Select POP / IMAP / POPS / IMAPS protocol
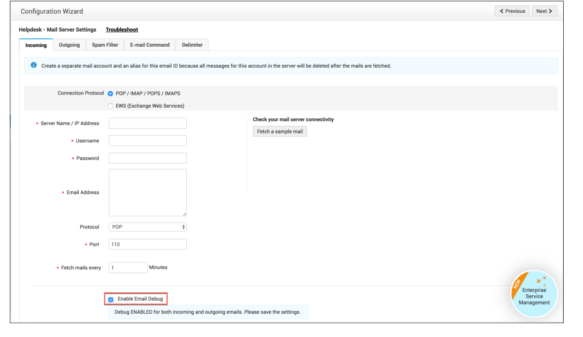Image resolution: width=583 pixels, height=337 pixels. (x=110, y=93)
